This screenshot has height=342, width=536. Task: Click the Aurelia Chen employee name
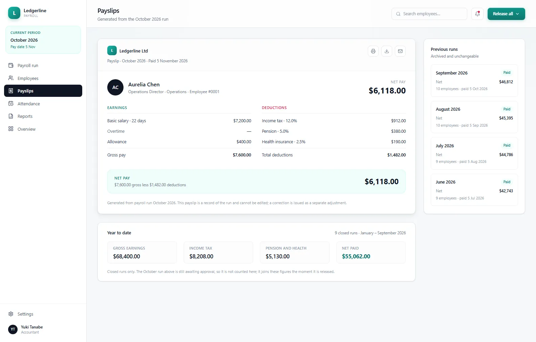(144, 85)
